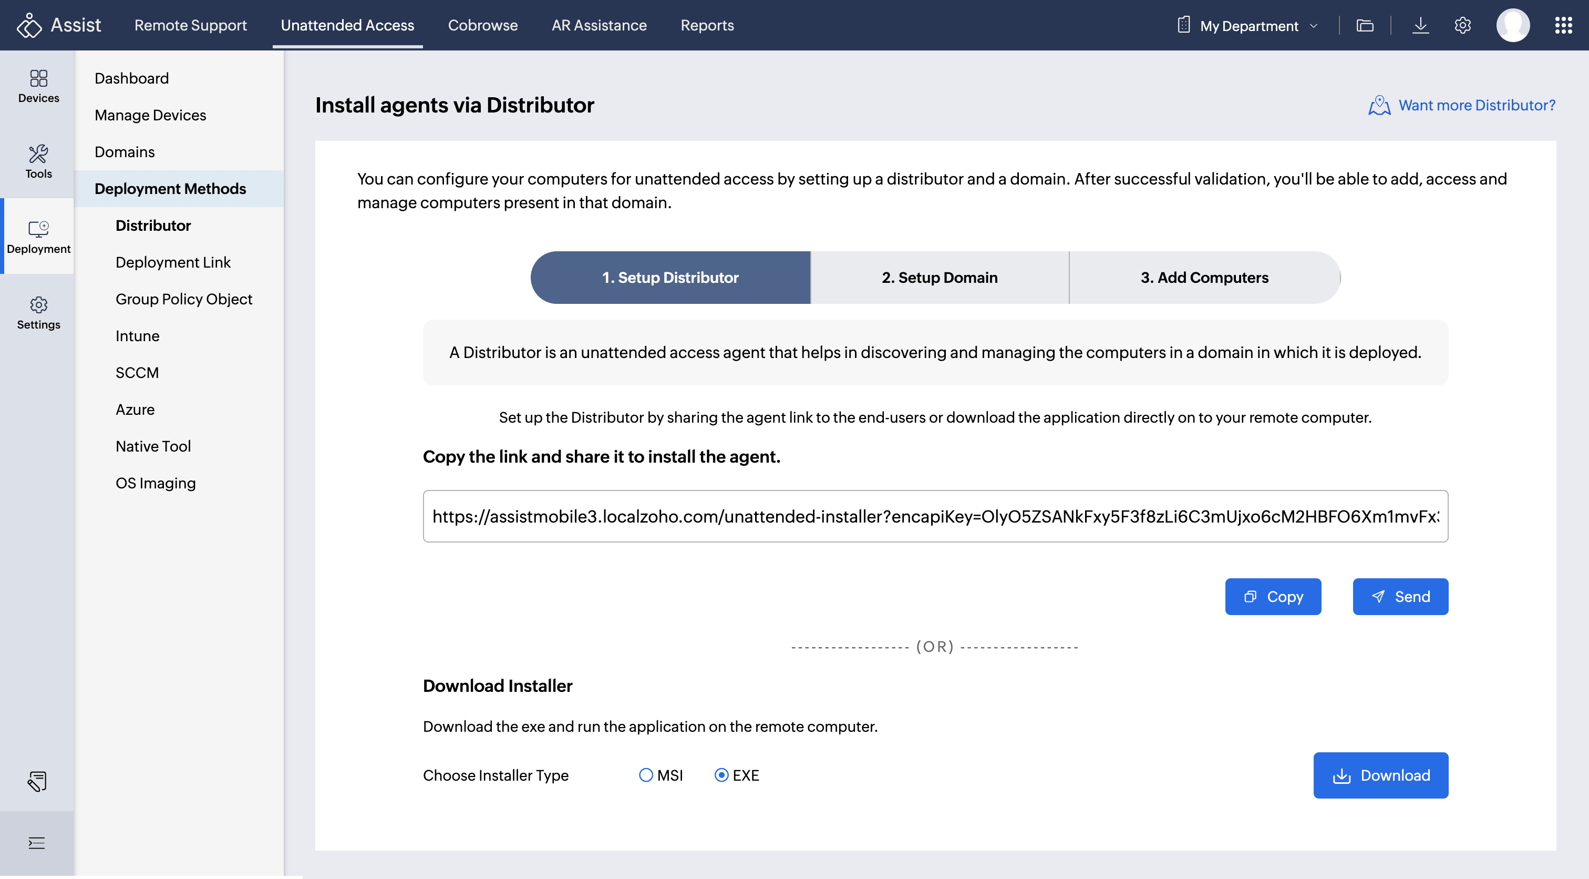Collapse the Deployment Methods section
This screenshot has width=1589, height=879.
coord(170,189)
